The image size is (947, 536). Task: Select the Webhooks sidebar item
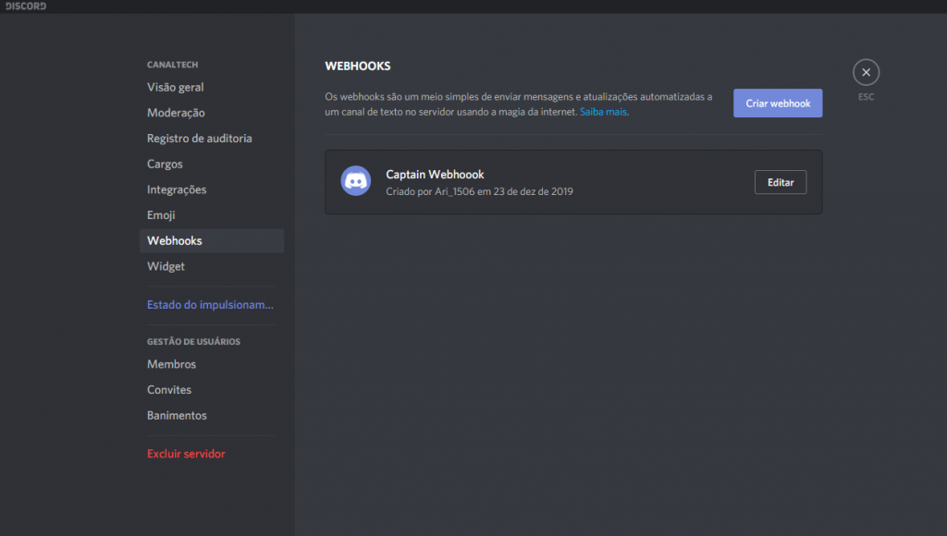(x=212, y=241)
